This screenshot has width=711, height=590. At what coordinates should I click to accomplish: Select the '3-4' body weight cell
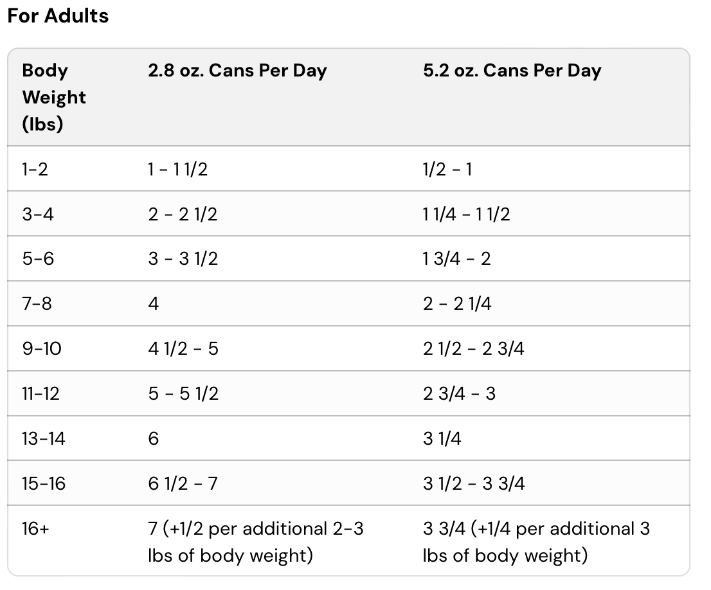coord(38,214)
